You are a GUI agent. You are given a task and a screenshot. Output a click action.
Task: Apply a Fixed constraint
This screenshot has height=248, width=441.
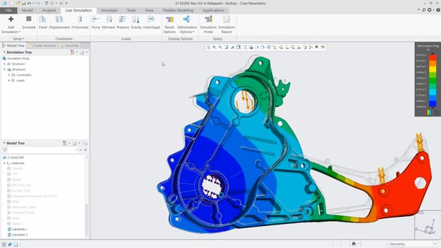43,22
